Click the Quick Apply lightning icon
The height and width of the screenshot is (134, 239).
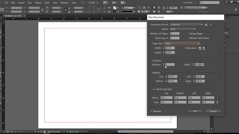click(236, 10)
